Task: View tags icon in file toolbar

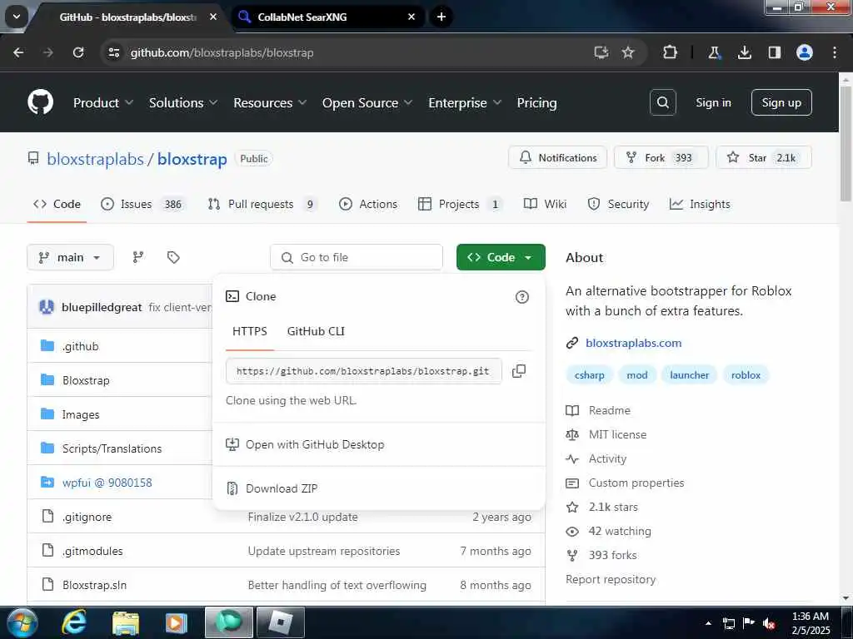Action: click(173, 257)
